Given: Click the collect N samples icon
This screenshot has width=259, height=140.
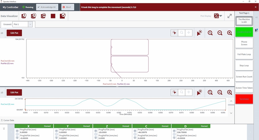Looking at the screenshot, I should [x=34, y=16].
